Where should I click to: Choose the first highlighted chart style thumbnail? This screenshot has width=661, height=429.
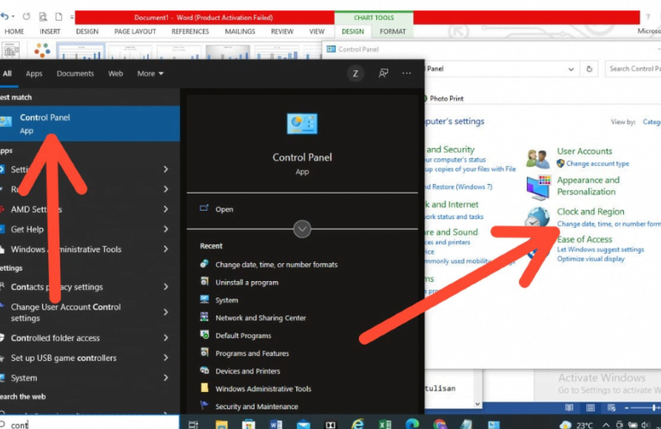(x=80, y=52)
